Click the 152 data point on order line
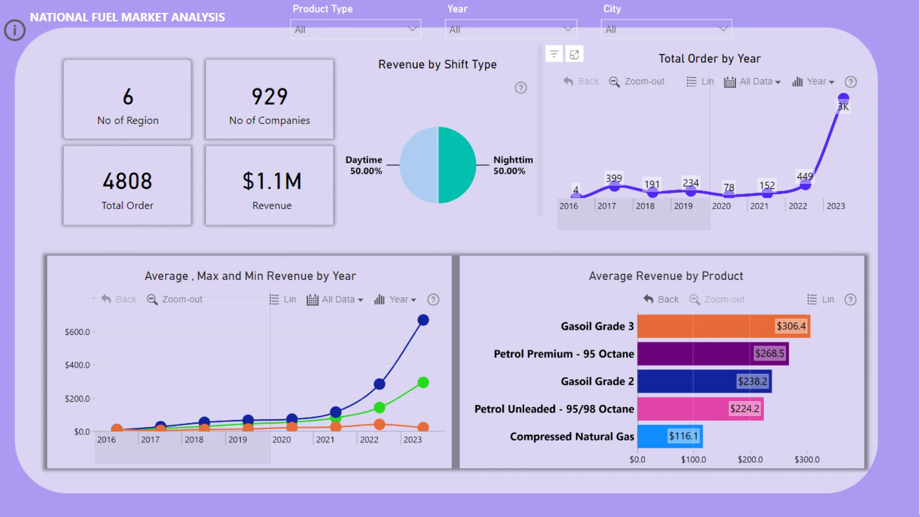 pyautogui.click(x=767, y=193)
